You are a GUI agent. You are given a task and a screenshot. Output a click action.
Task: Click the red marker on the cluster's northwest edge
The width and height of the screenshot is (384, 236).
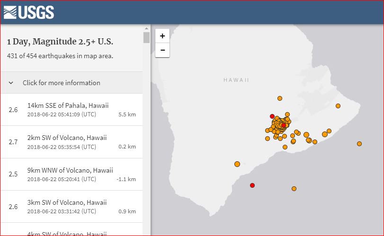(272, 116)
